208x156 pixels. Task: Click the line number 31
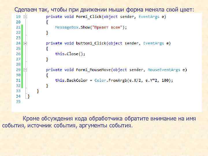(x=18, y=80)
